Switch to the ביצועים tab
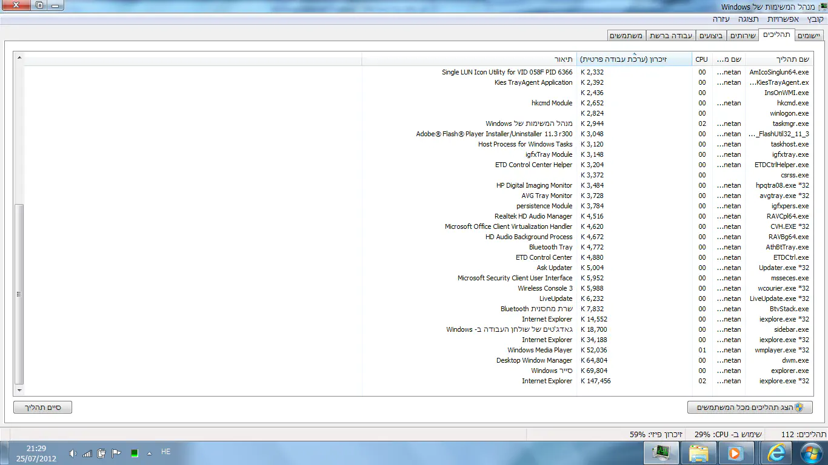The image size is (828, 465). (711, 36)
